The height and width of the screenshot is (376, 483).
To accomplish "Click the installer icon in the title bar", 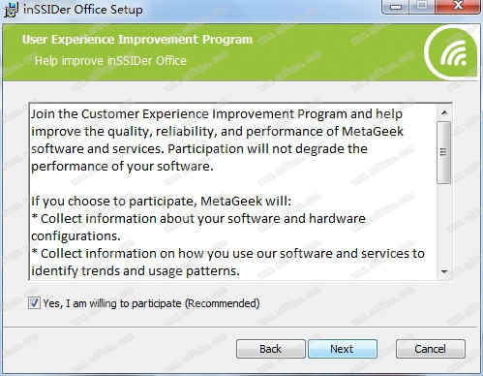I will pos(11,10).
